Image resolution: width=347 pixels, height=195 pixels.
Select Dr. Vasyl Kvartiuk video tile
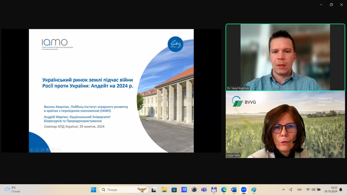tap(285, 57)
